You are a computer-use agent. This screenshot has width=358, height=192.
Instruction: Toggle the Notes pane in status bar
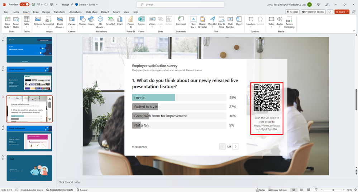pyautogui.click(x=261, y=190)
